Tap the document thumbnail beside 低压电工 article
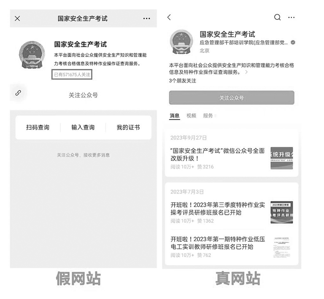324x299 pixels. (x=282, y=247)
